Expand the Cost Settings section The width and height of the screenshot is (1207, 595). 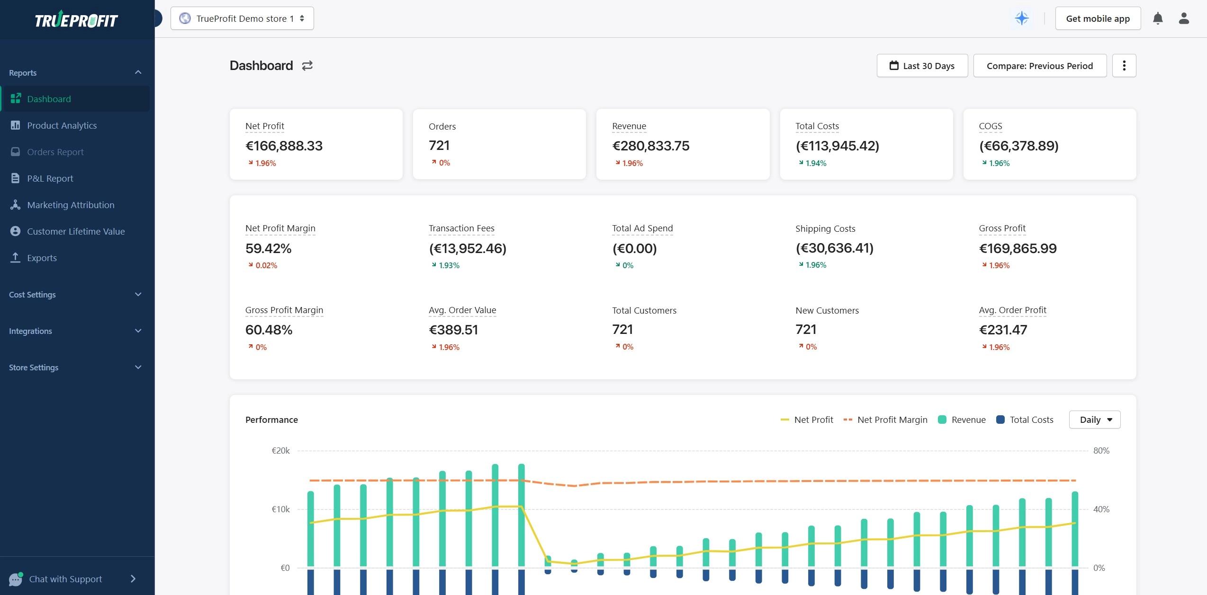pos(76,295)
